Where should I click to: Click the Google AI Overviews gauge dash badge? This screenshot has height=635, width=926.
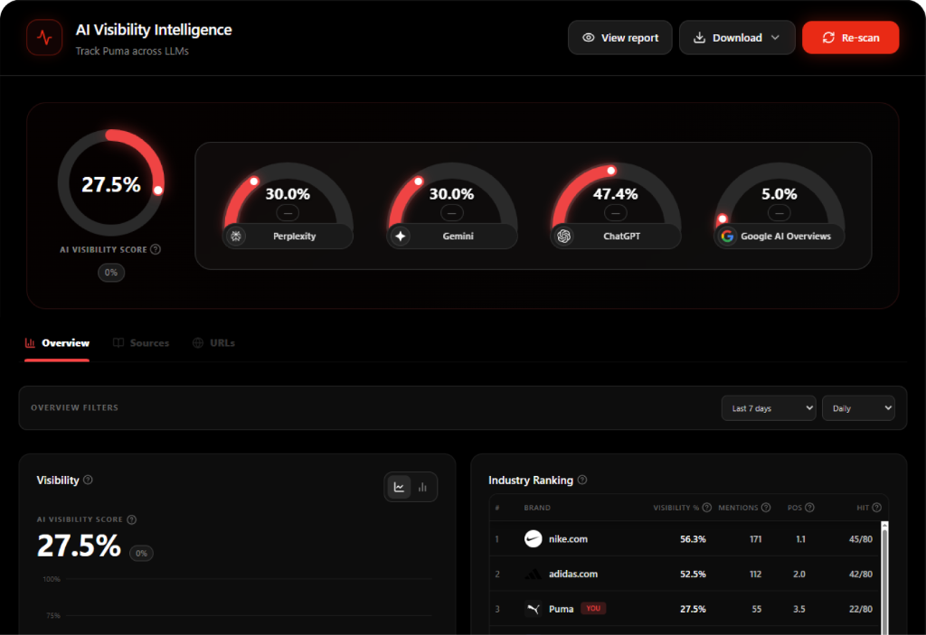coord(779,213)
